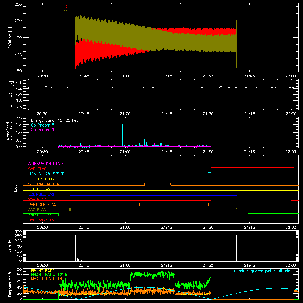Select the PARTICLE_FLAG label

(42, 205)
